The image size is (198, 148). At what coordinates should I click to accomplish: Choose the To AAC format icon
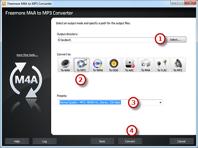click(x=130, y=65)
